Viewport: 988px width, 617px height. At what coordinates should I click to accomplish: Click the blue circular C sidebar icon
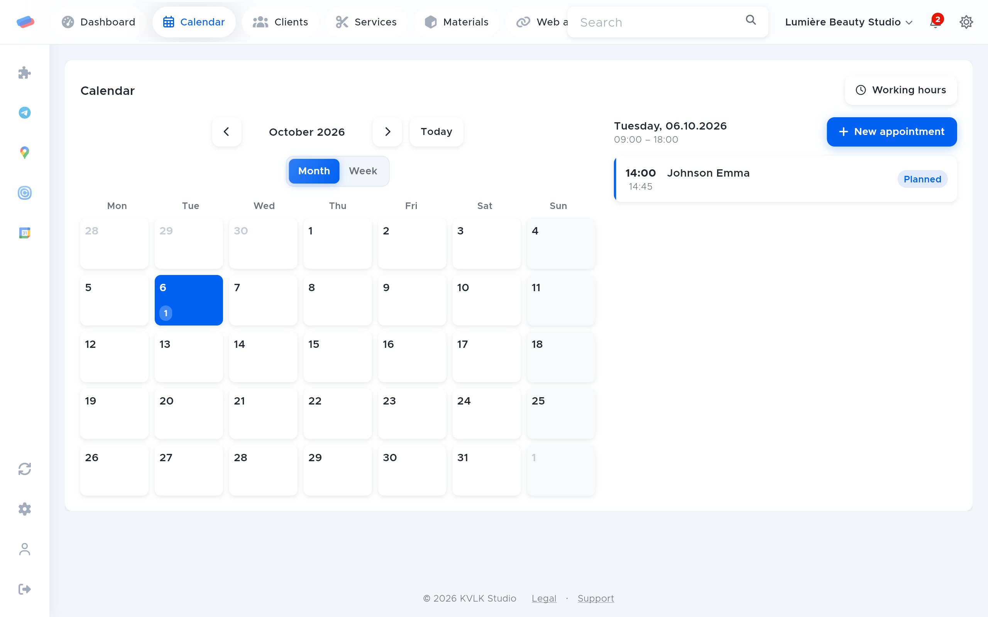(x=24, y=192)
